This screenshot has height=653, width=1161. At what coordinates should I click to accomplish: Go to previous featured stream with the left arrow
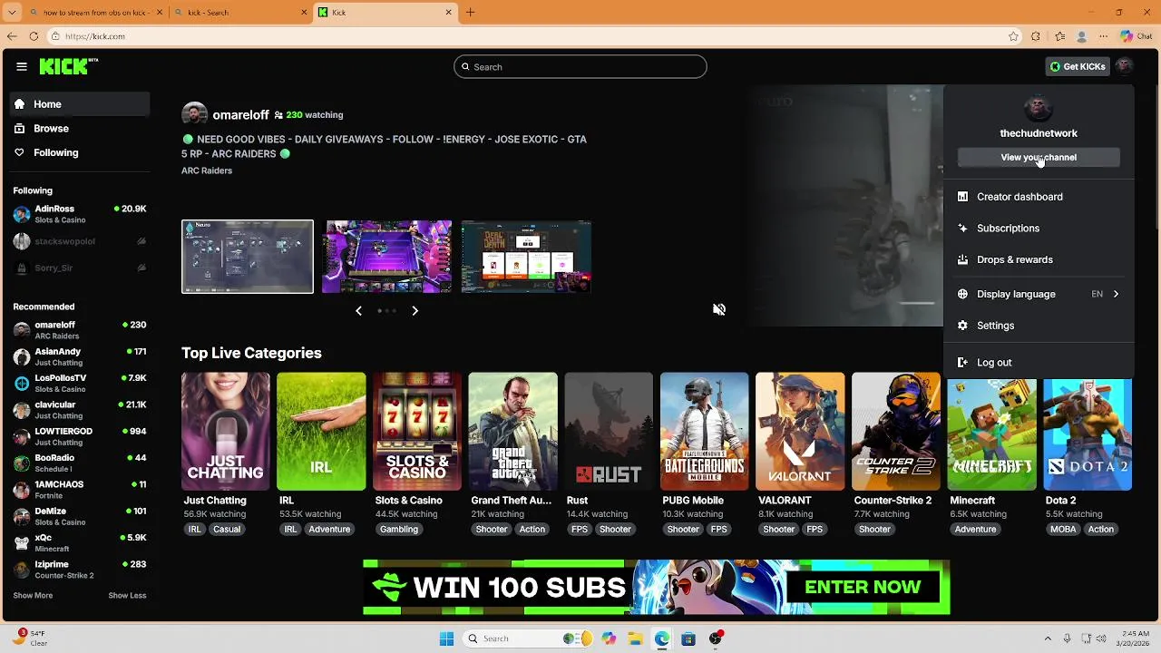tap(358, 310)
